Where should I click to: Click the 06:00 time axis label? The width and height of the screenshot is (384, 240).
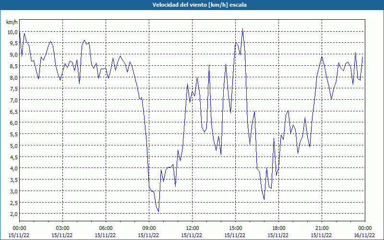pyautogui.click(x=106, y=228)
